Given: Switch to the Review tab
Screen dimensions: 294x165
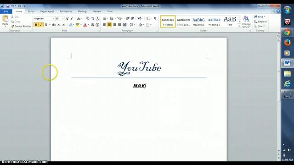Looking at the screenshot, I should (x=97, y=11).
